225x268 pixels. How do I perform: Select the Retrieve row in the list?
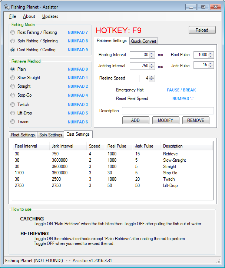(113, 154)
